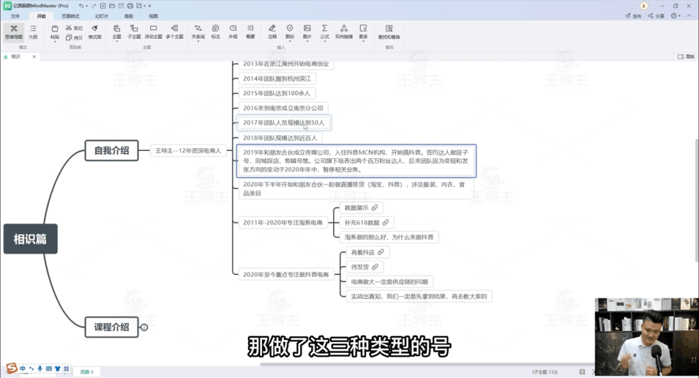The height and width of the screenshot is (378, 699).
Task: Select the 相识篇 central topic
Action: [30, 239]
